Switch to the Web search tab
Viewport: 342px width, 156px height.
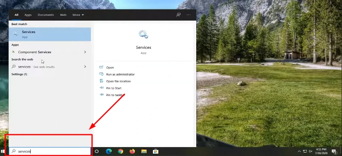(x=63, y=15)
